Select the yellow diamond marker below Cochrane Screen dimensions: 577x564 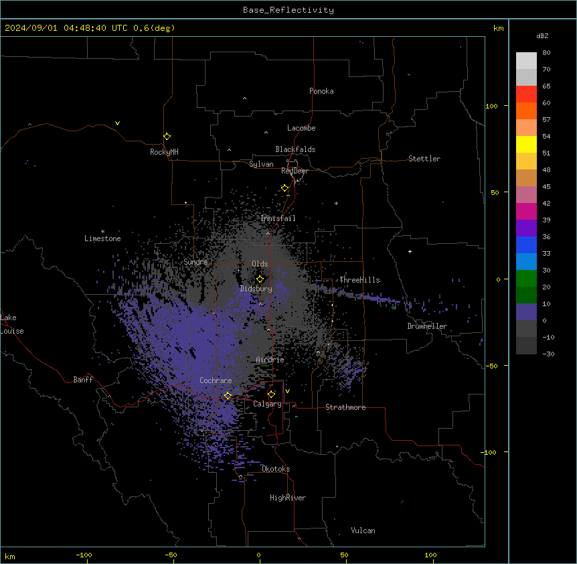coord(228,396)
